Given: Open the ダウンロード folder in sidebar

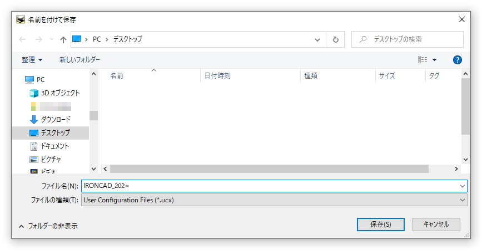Looking at the screenshot, I should [x=56, y=119].
